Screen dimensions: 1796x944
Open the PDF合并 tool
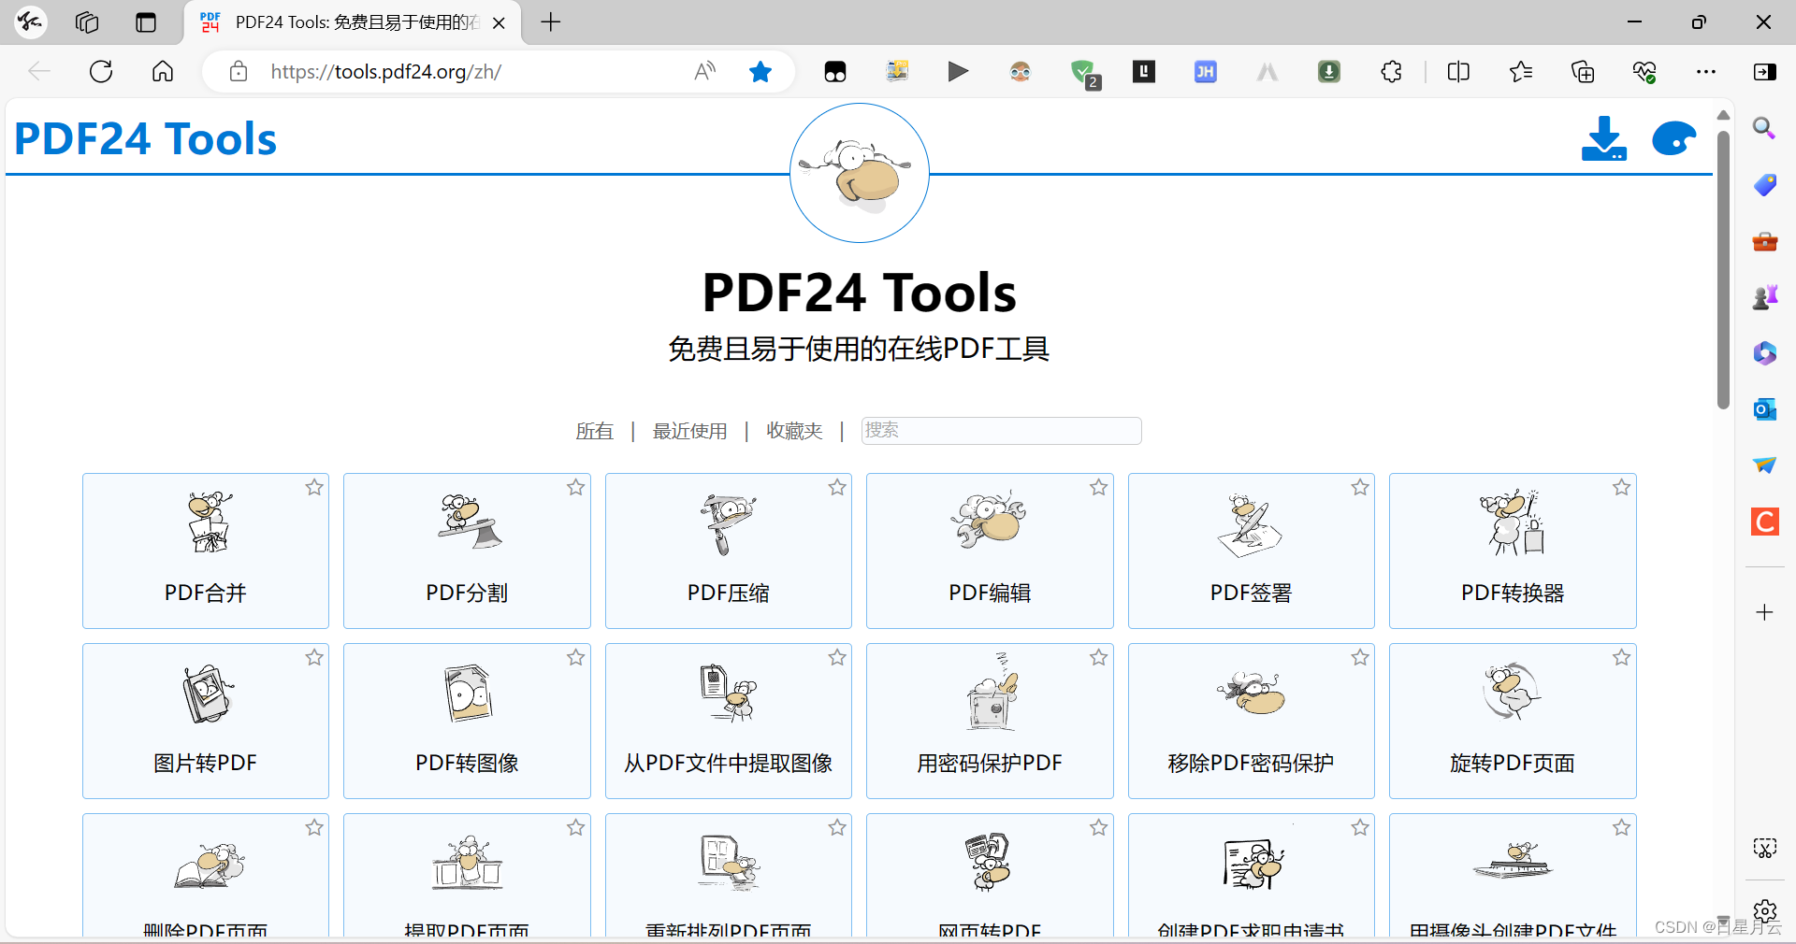point(205,551)
